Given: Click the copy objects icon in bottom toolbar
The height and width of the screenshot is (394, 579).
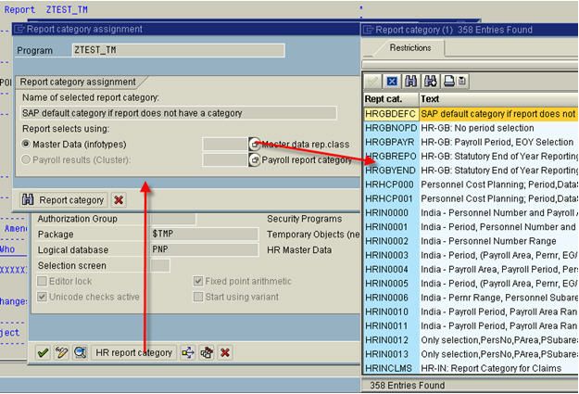Looking at the screenshot, I should coord(207,352).
